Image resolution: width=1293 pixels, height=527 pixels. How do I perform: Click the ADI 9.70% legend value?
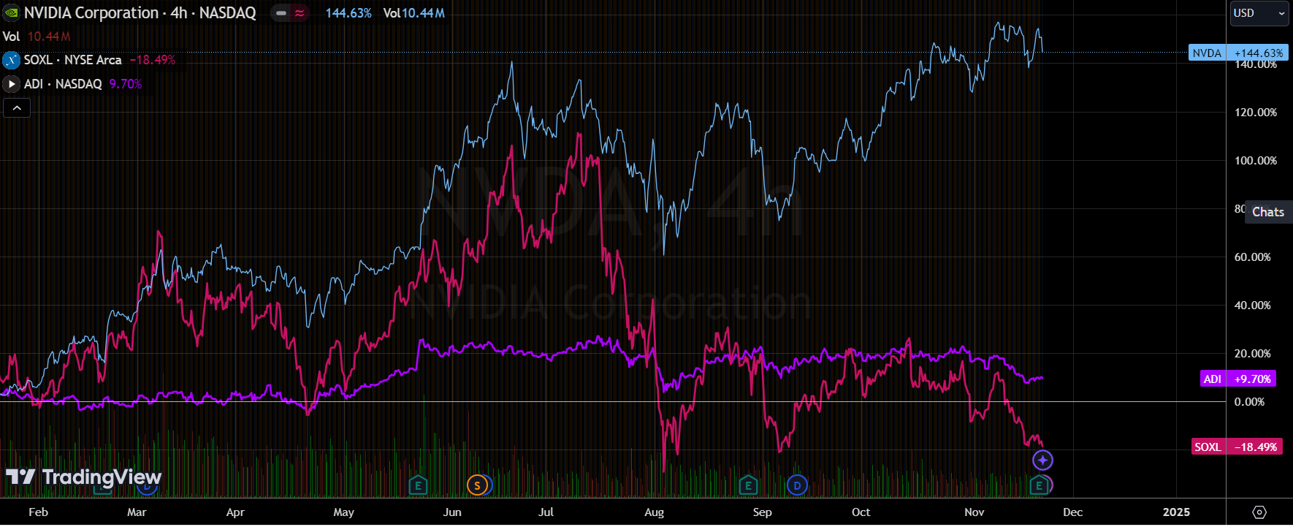[x=126, y=84]
